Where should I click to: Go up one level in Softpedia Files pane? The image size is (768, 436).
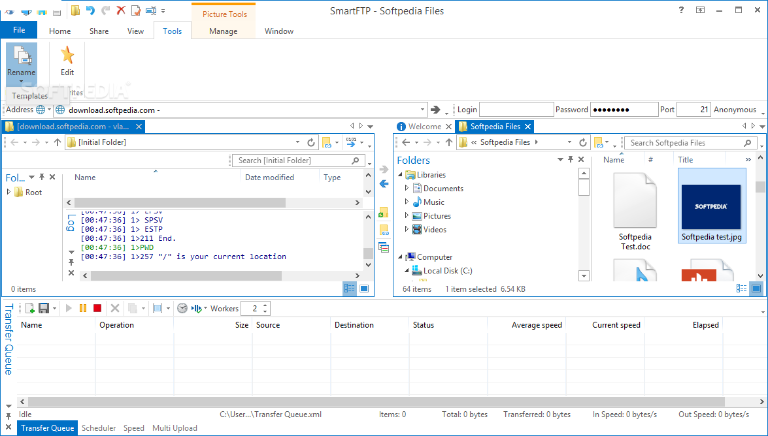[448, 142]
